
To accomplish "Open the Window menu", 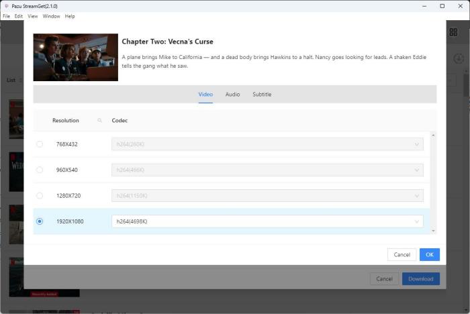I will [51, 16].
